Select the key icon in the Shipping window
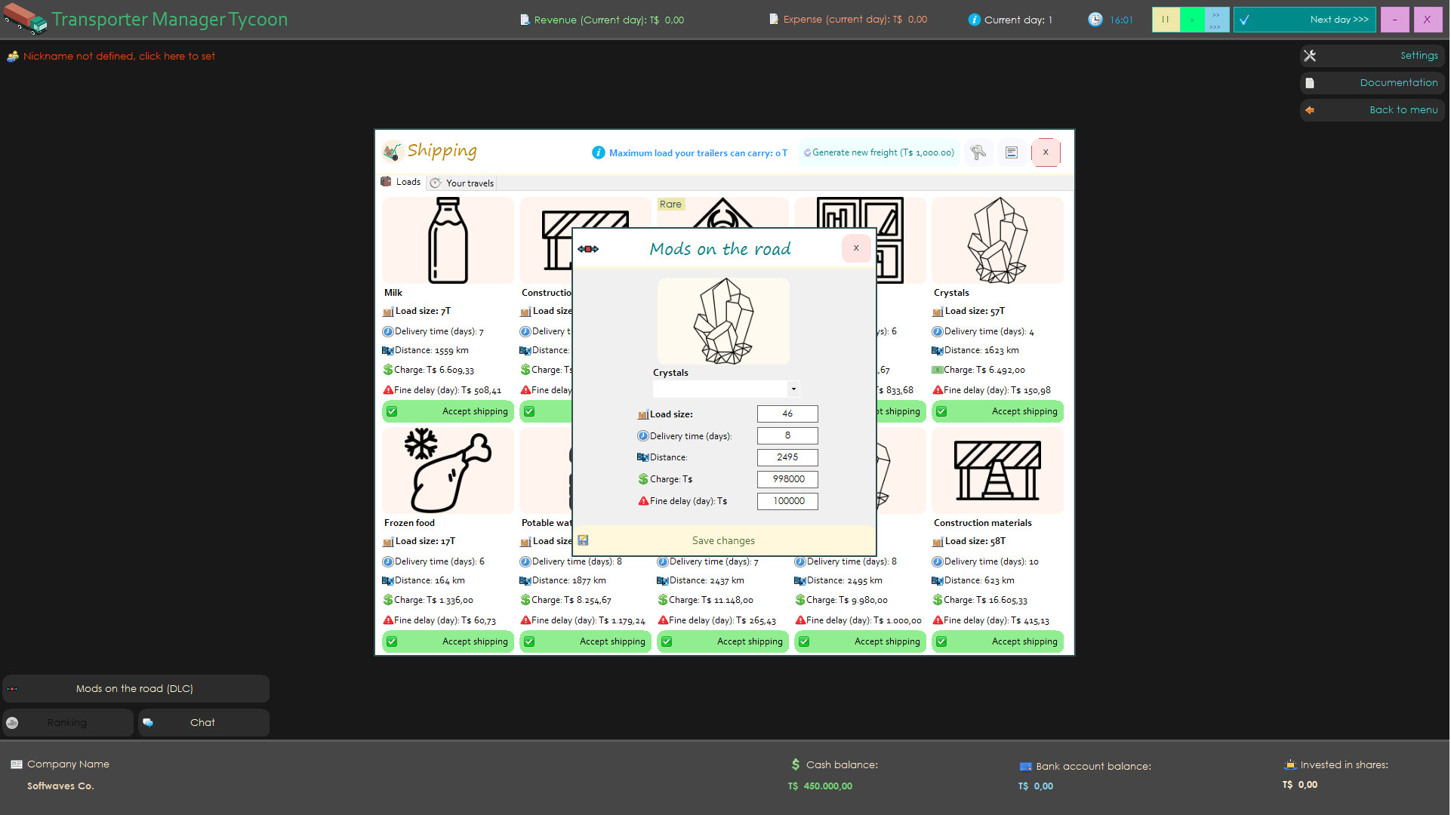 pyautogui.click(x=978, y=152)
